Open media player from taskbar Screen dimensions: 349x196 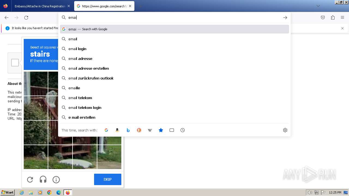pos(40,192)
